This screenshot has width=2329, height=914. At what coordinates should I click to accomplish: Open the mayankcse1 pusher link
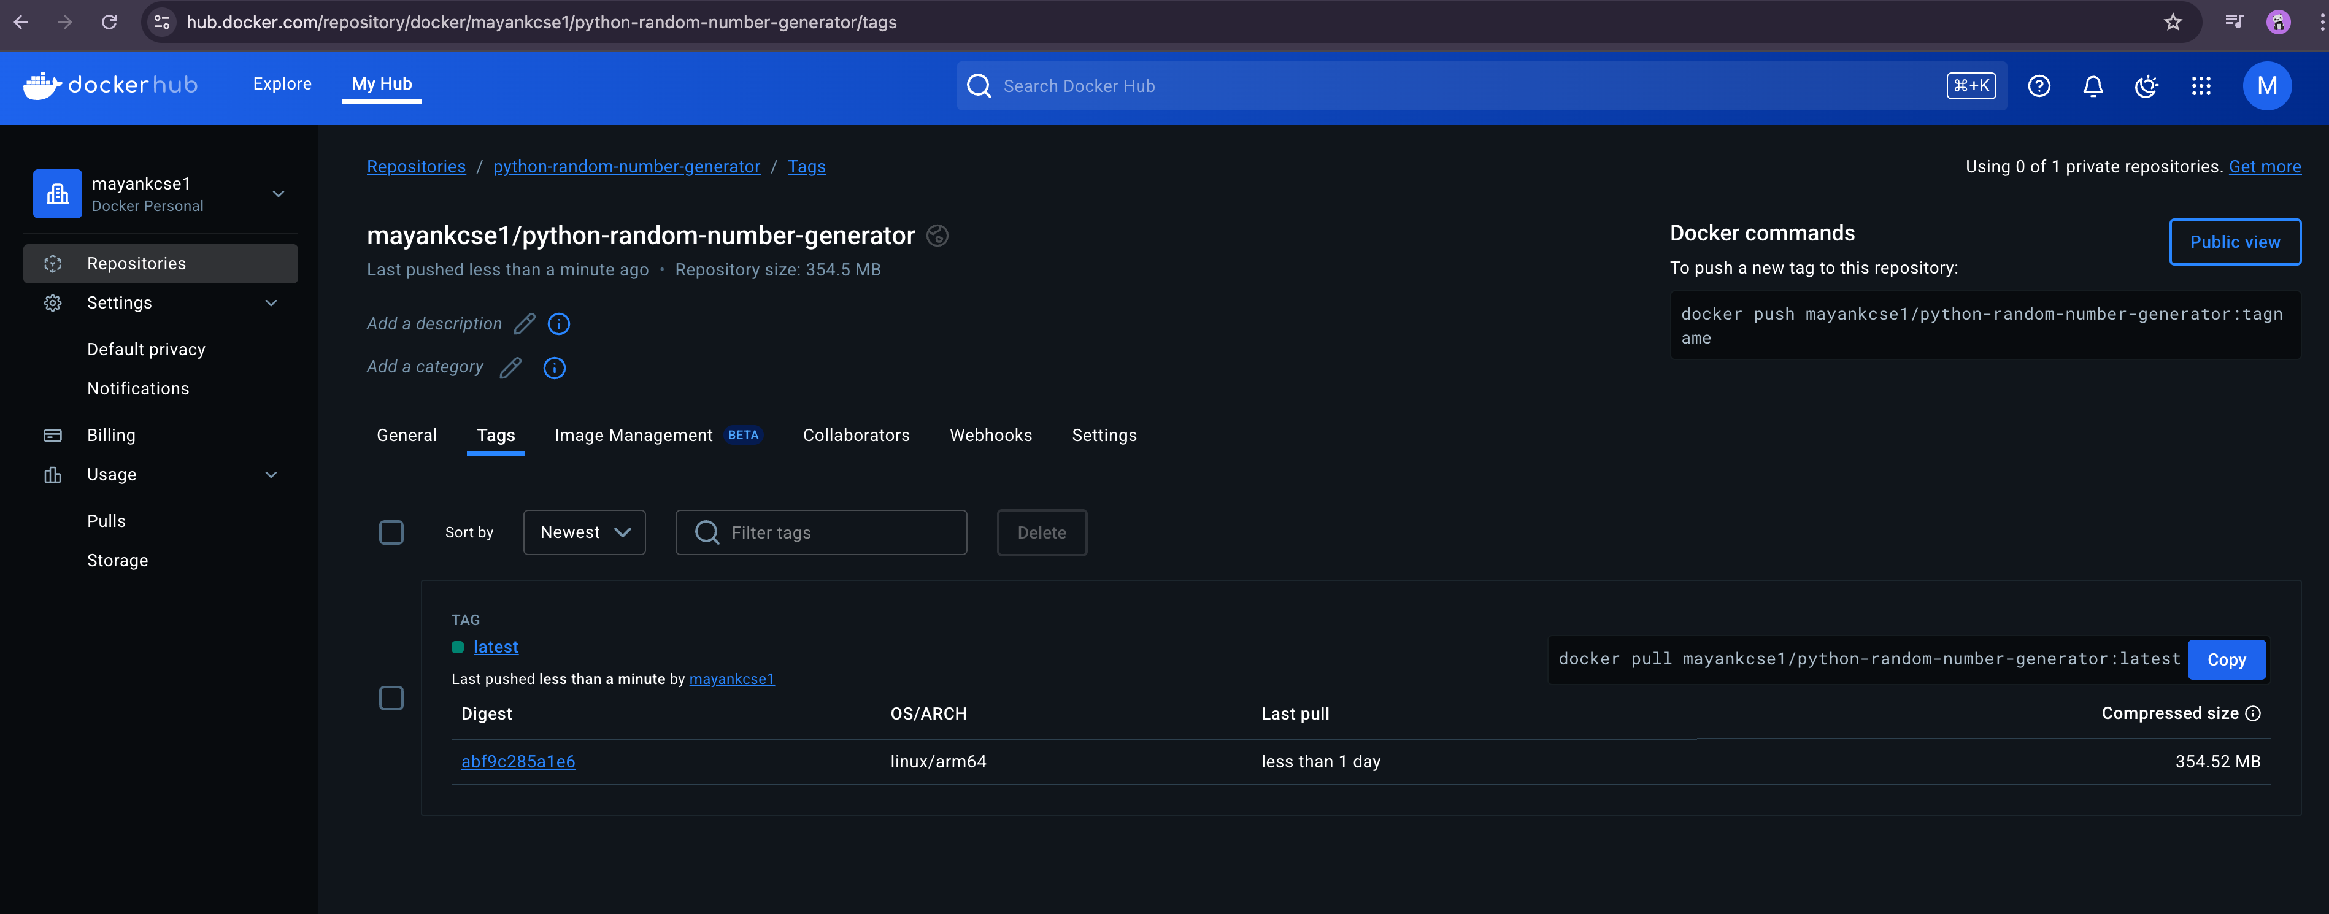[x=731, y=679]
